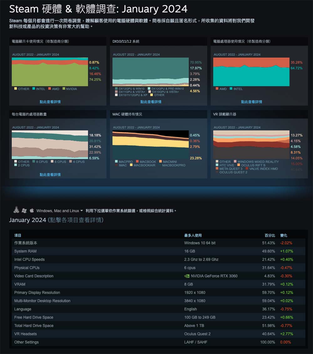
Task: Click the 每台電腦的處理器數量 panel title
Action: tap(29, 114)
